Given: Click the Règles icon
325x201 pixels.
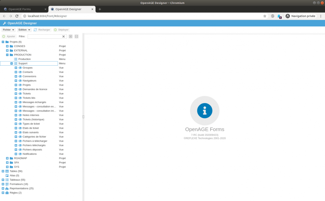Looking at the screenshot, I should tap(7, 193).
